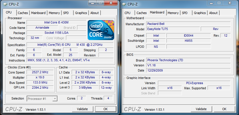The height and width of the screenshot is (115, 239).
Task: Click the chipset ID0044 field
Action: pyautogui.click(x=188, y=35)
